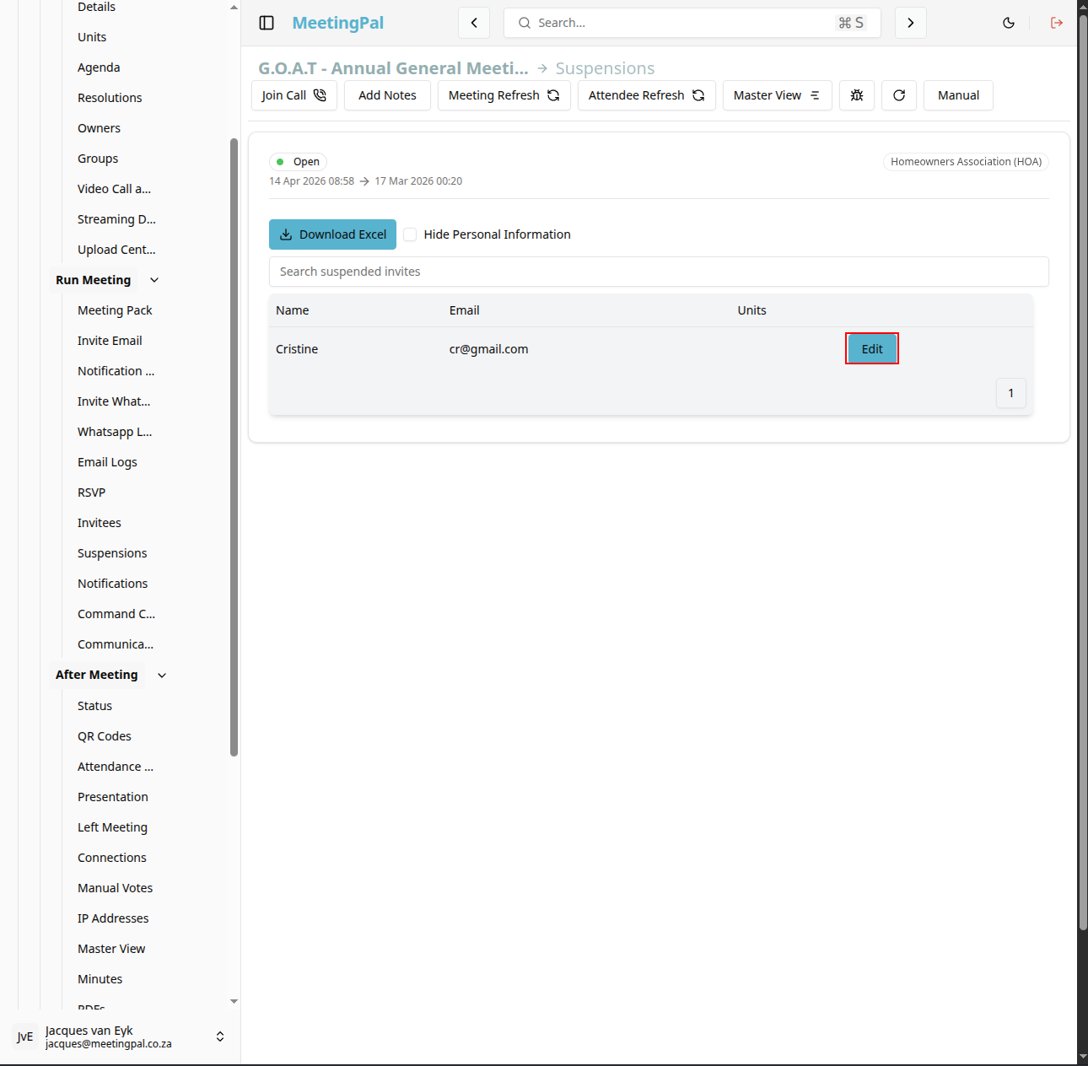Switch to dark mode with moon icon
The height and width of the screenshot is (1066, 1088).
point(1009,23)
